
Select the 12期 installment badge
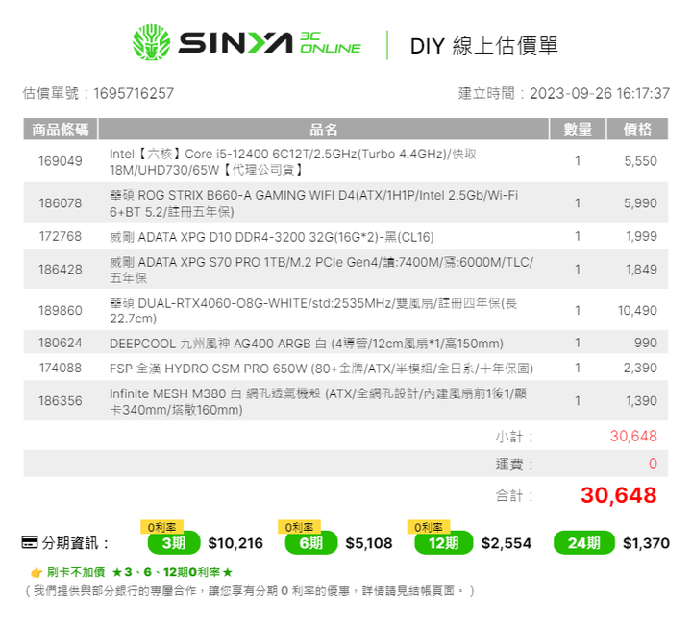pos(443,543)
